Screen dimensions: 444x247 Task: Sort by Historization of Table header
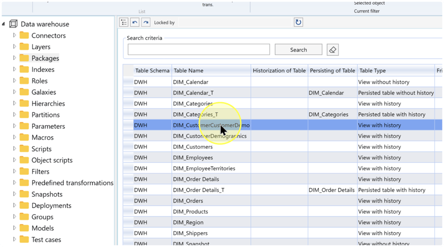(279, 71)
